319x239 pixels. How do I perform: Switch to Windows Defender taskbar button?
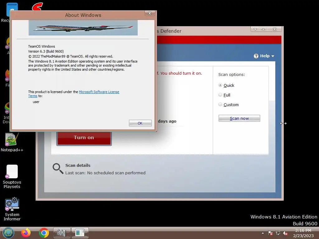pos(62,233)
